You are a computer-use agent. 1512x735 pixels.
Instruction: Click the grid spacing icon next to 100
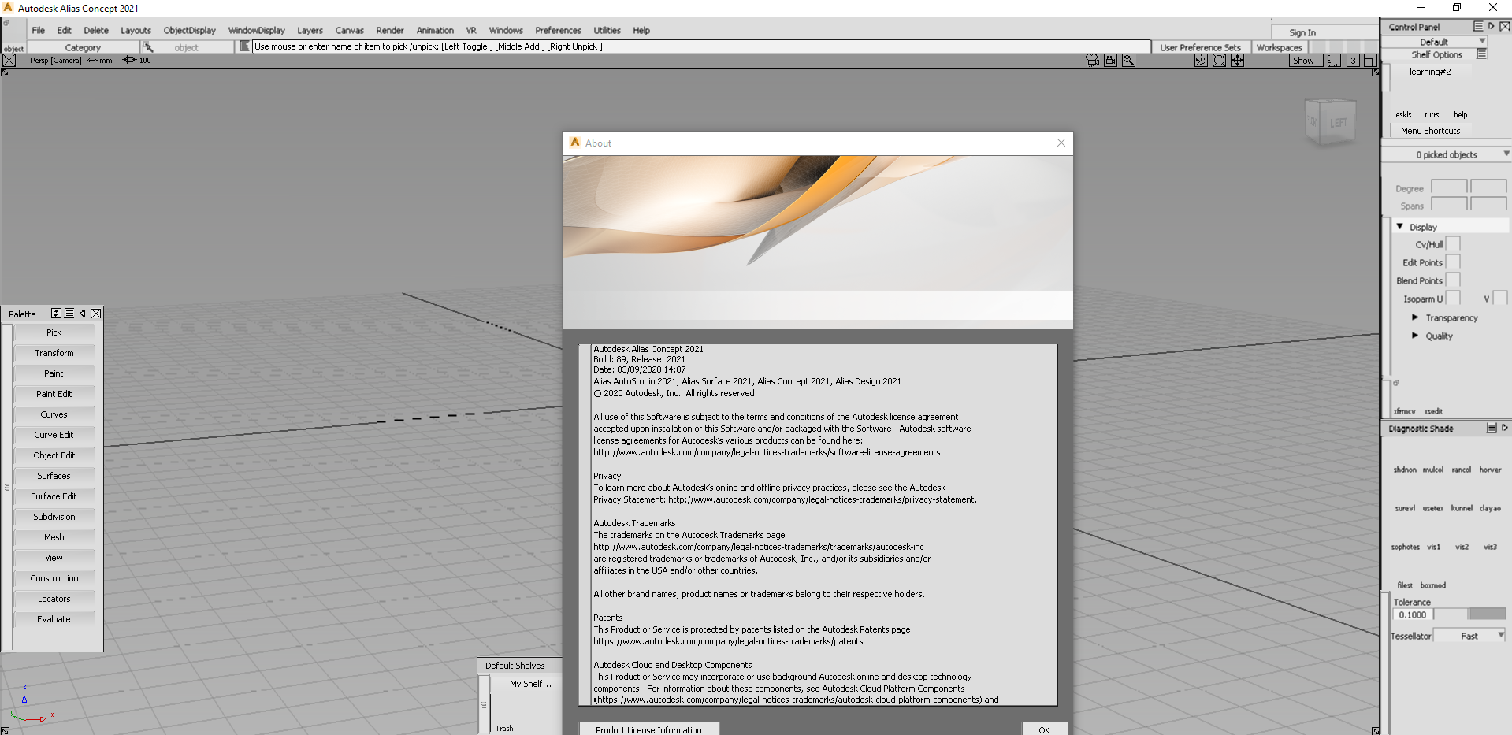tap(129, 60)
